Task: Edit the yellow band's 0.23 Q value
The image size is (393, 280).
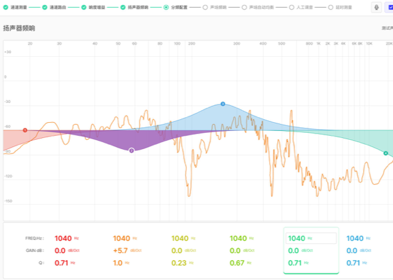Action: (179, 263)
